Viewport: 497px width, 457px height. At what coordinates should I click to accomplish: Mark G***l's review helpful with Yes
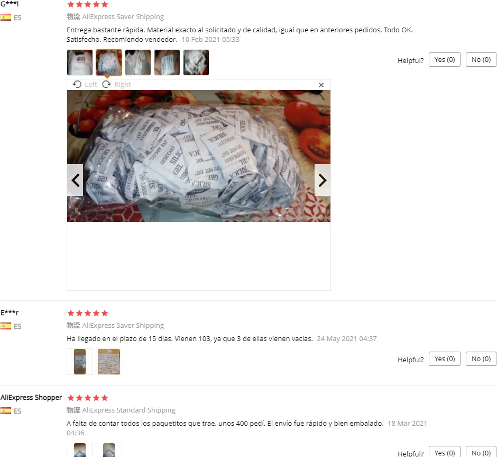[444, 60]
